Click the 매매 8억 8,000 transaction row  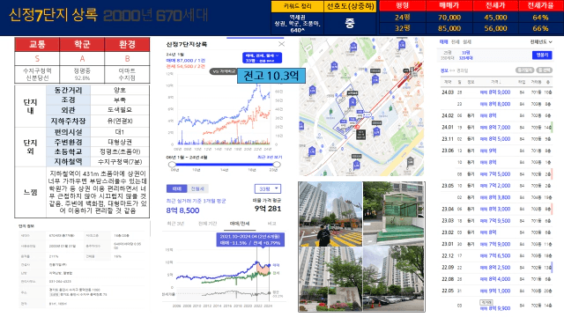pos(496,104)
